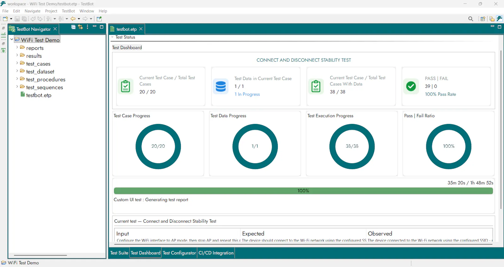This screenshot has height=267, width=504.
Task: Open the Next Annotation dropdown arrow
Action: click(54, 19)
